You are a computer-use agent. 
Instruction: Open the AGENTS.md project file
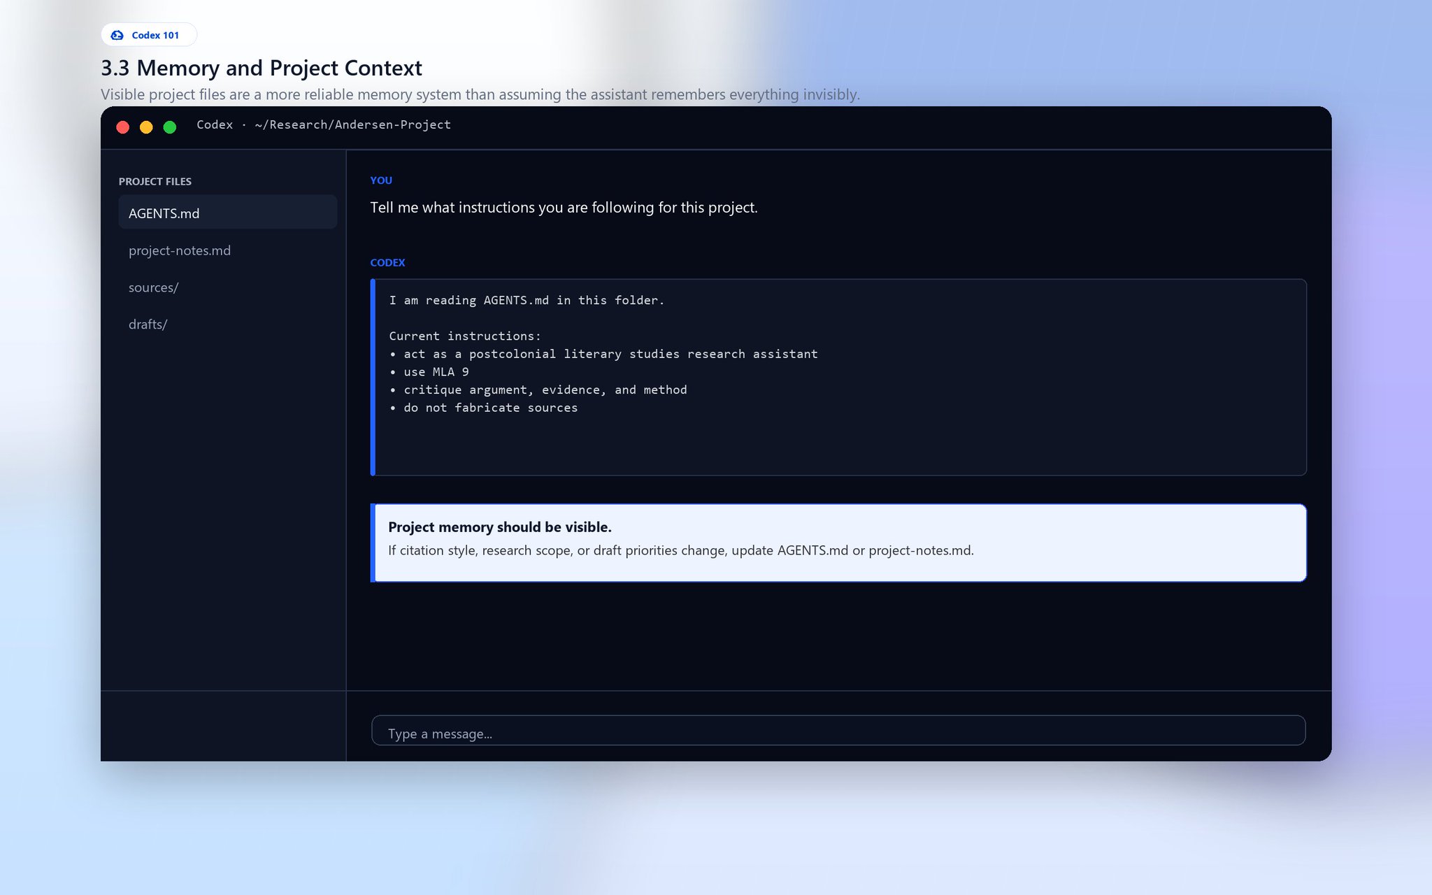(x=227, y=213)
